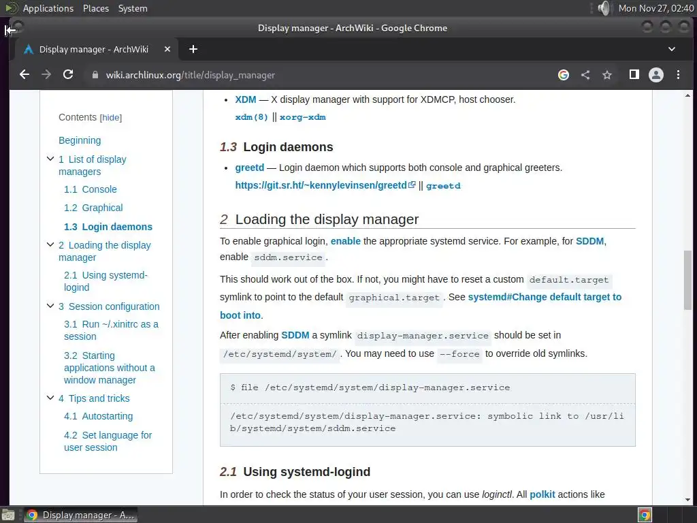Open Chrome three-dot menu

click(678, 75)
